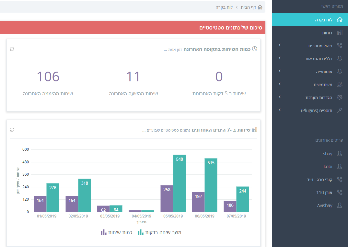Click the phone icon beside ניהול מספרים
The image size is (348, 247).
pos(340,45)
